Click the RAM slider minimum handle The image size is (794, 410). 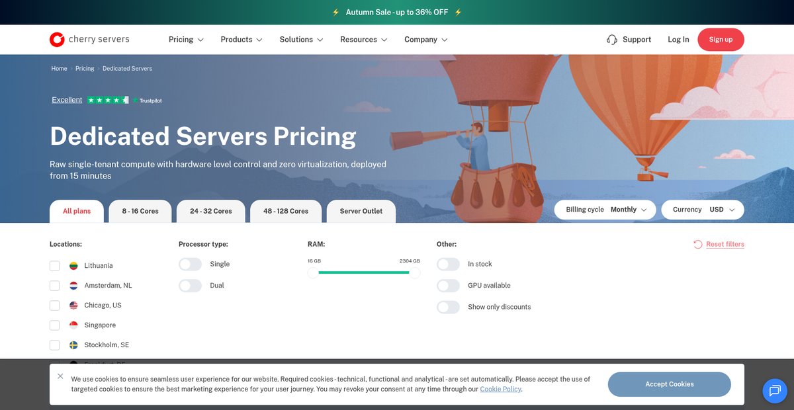click(313, 272)
